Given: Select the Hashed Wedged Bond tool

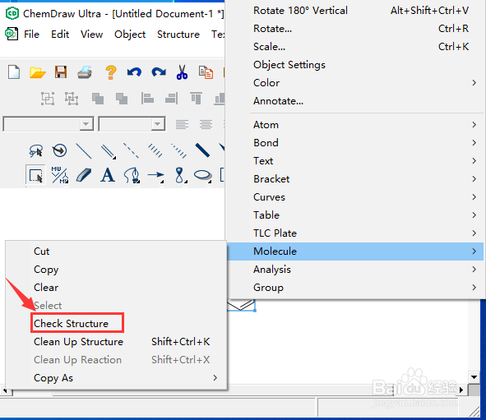Looking at the screenshot, I should (178, 151).
